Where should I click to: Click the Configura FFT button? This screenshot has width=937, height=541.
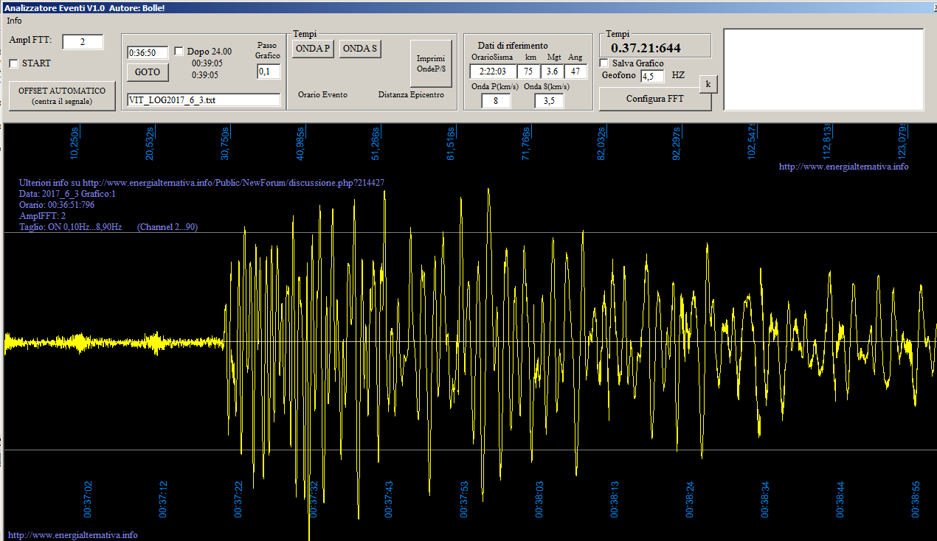655,99
